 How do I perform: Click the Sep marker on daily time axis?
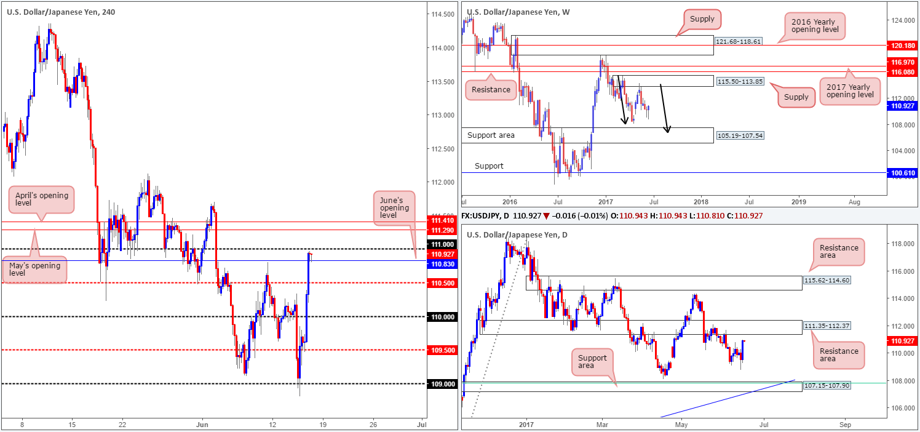click(845, 425)
